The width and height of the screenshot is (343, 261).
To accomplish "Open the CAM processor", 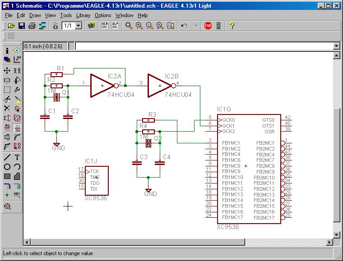I will tap(42, 26).
